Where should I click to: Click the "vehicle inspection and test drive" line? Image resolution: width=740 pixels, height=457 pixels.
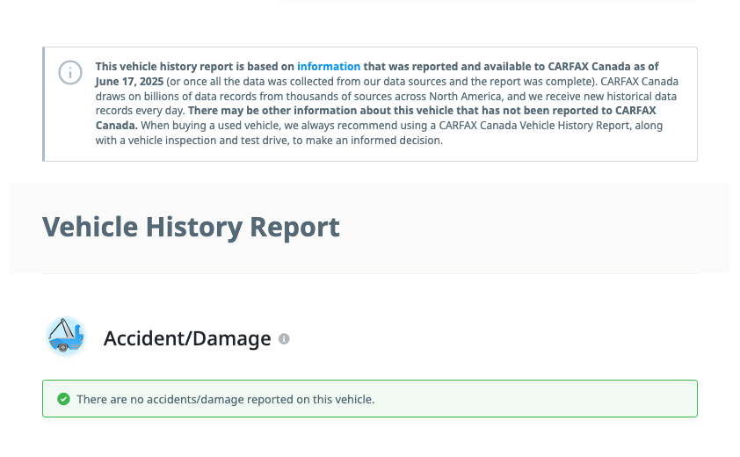click(269, 141)
